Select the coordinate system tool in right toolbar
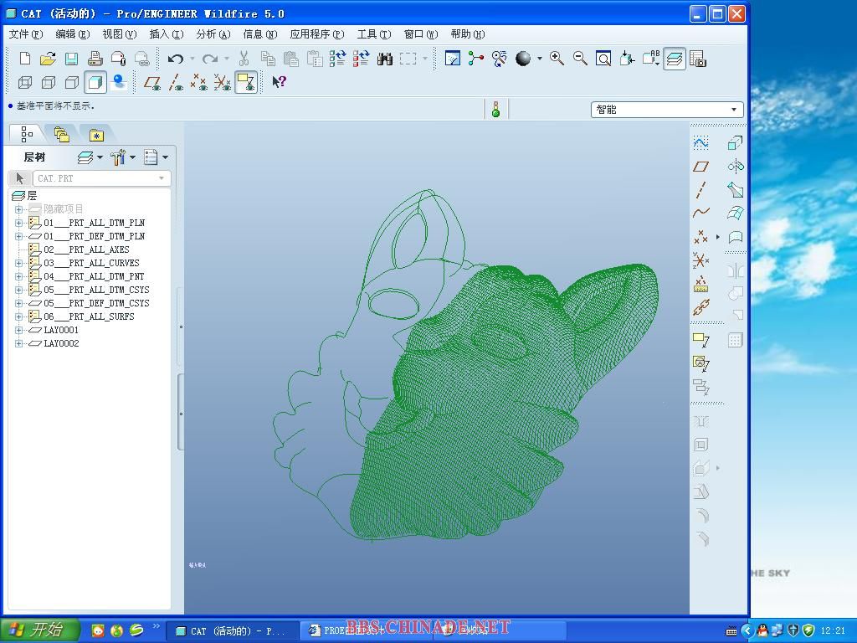 [700, 260]
